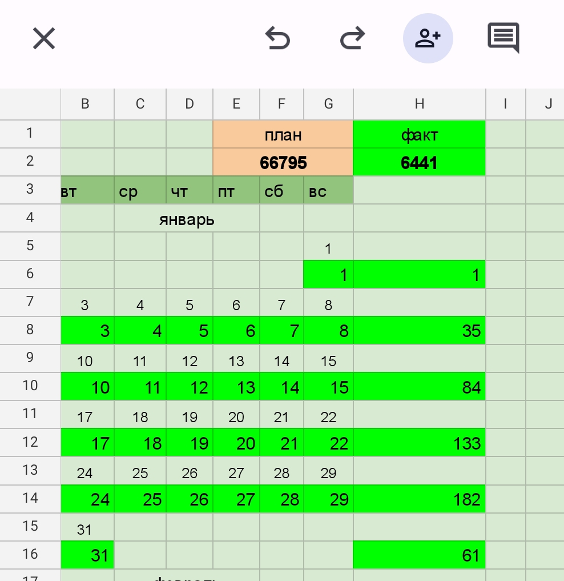Tap the weekly total cell 133
This screenshot has height=581, width=564.
click(x=419, y=443)
